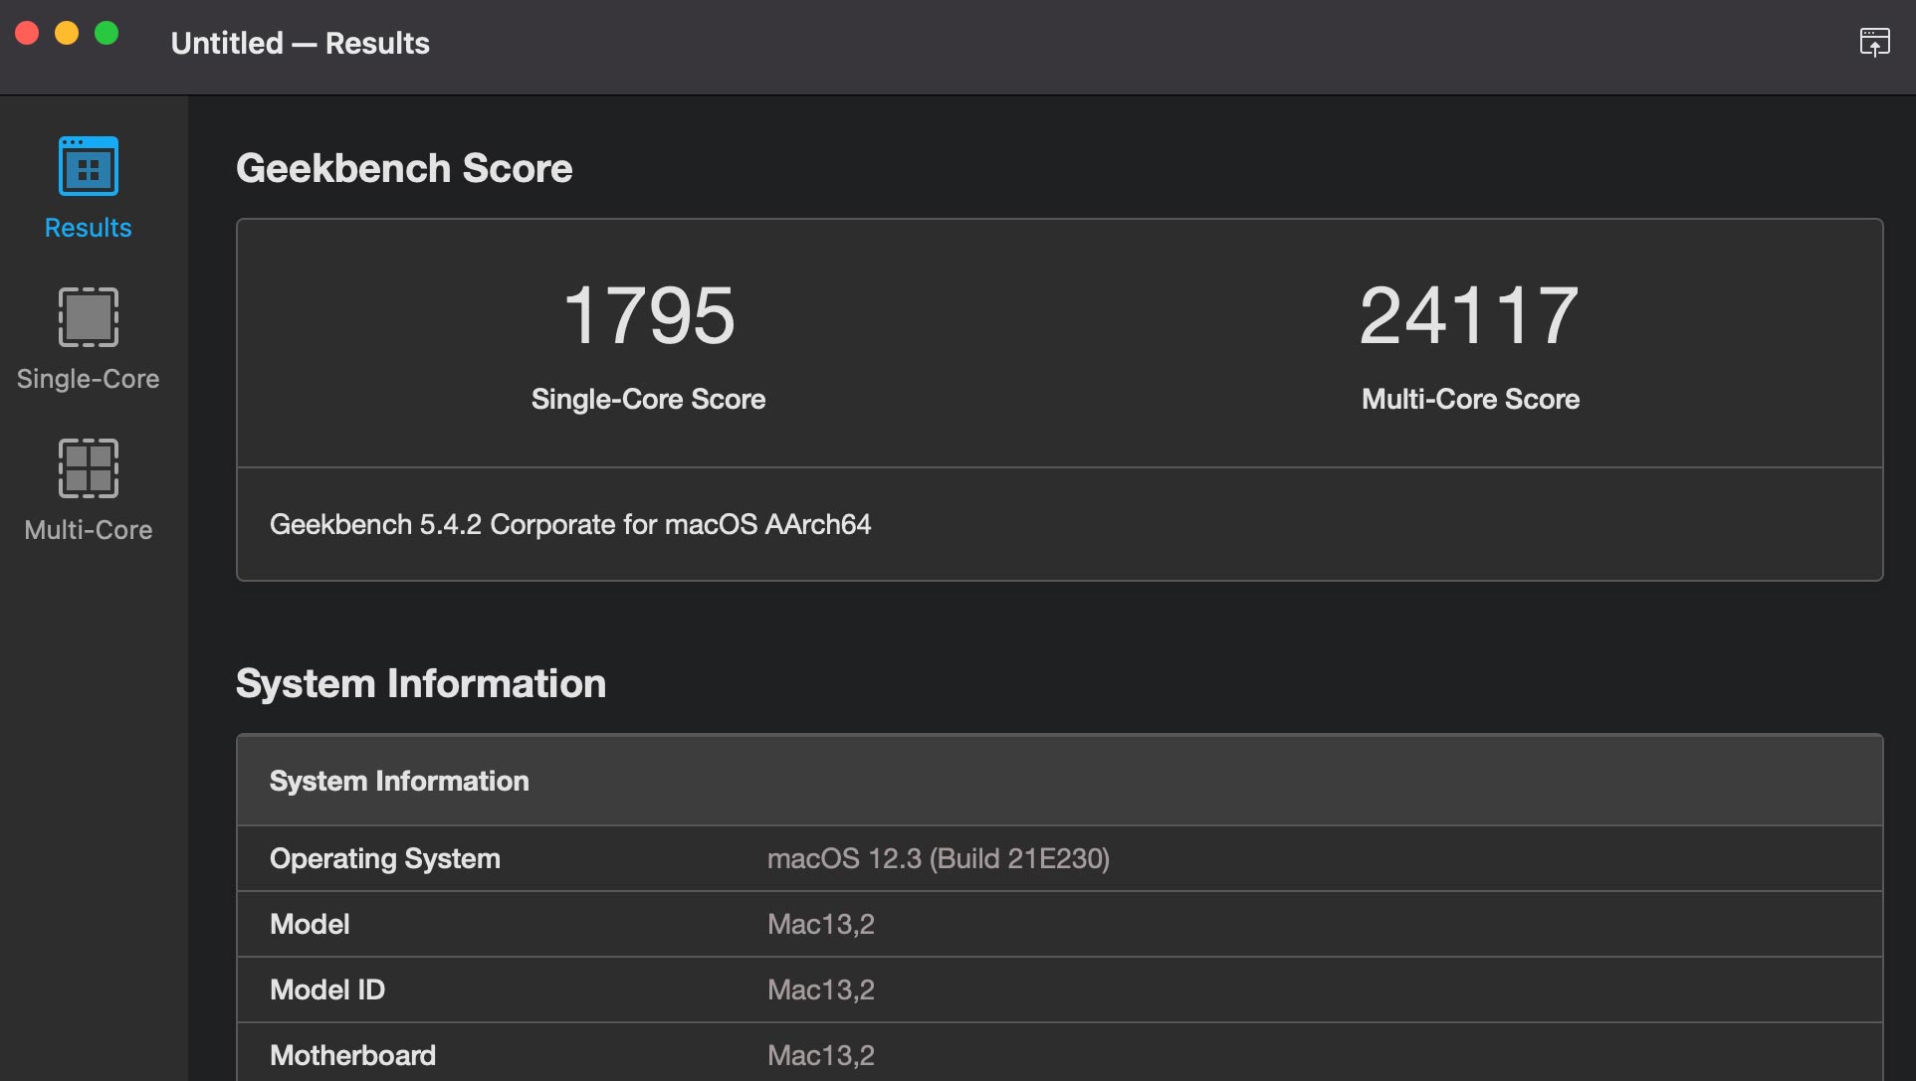Click the green full-screen window button
The width and height of the screenshot is (1916, 1081).
pyautogui.click(x=106, y=33)
